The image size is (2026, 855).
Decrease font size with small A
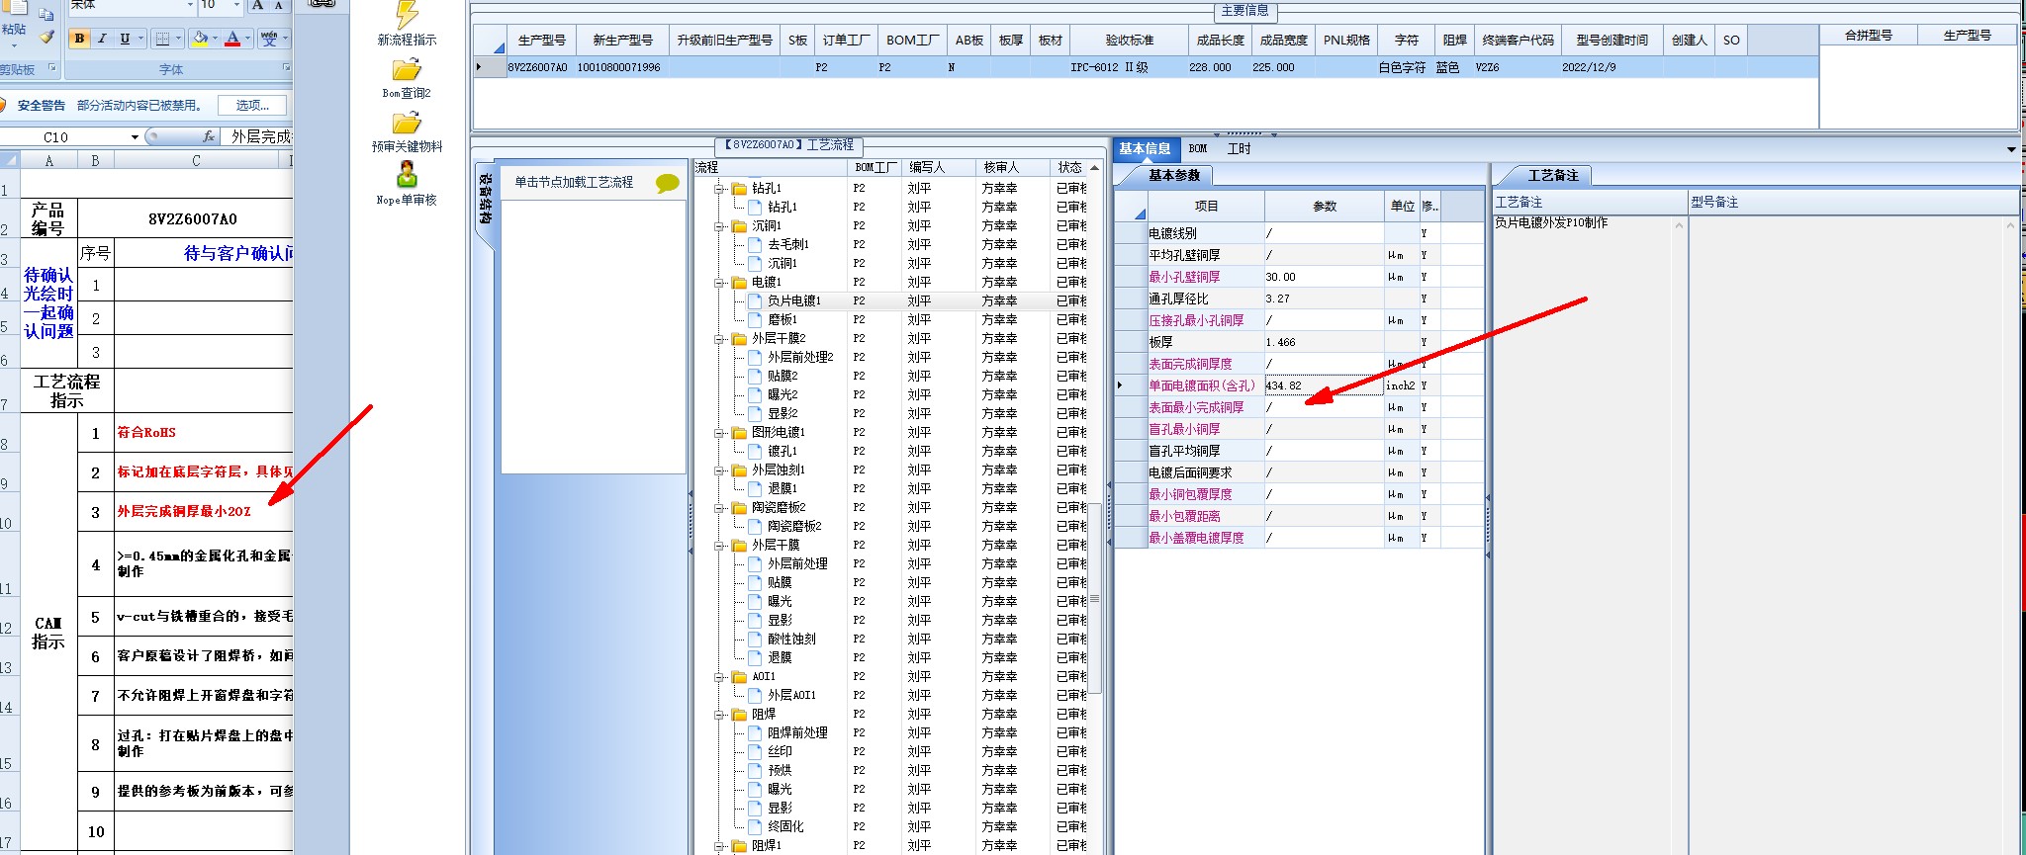tap(278, 5)
